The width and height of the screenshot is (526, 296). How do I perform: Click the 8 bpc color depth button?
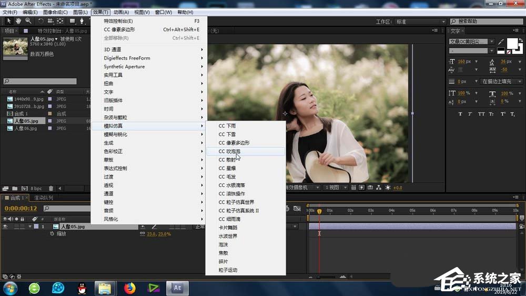click(36, 188)
